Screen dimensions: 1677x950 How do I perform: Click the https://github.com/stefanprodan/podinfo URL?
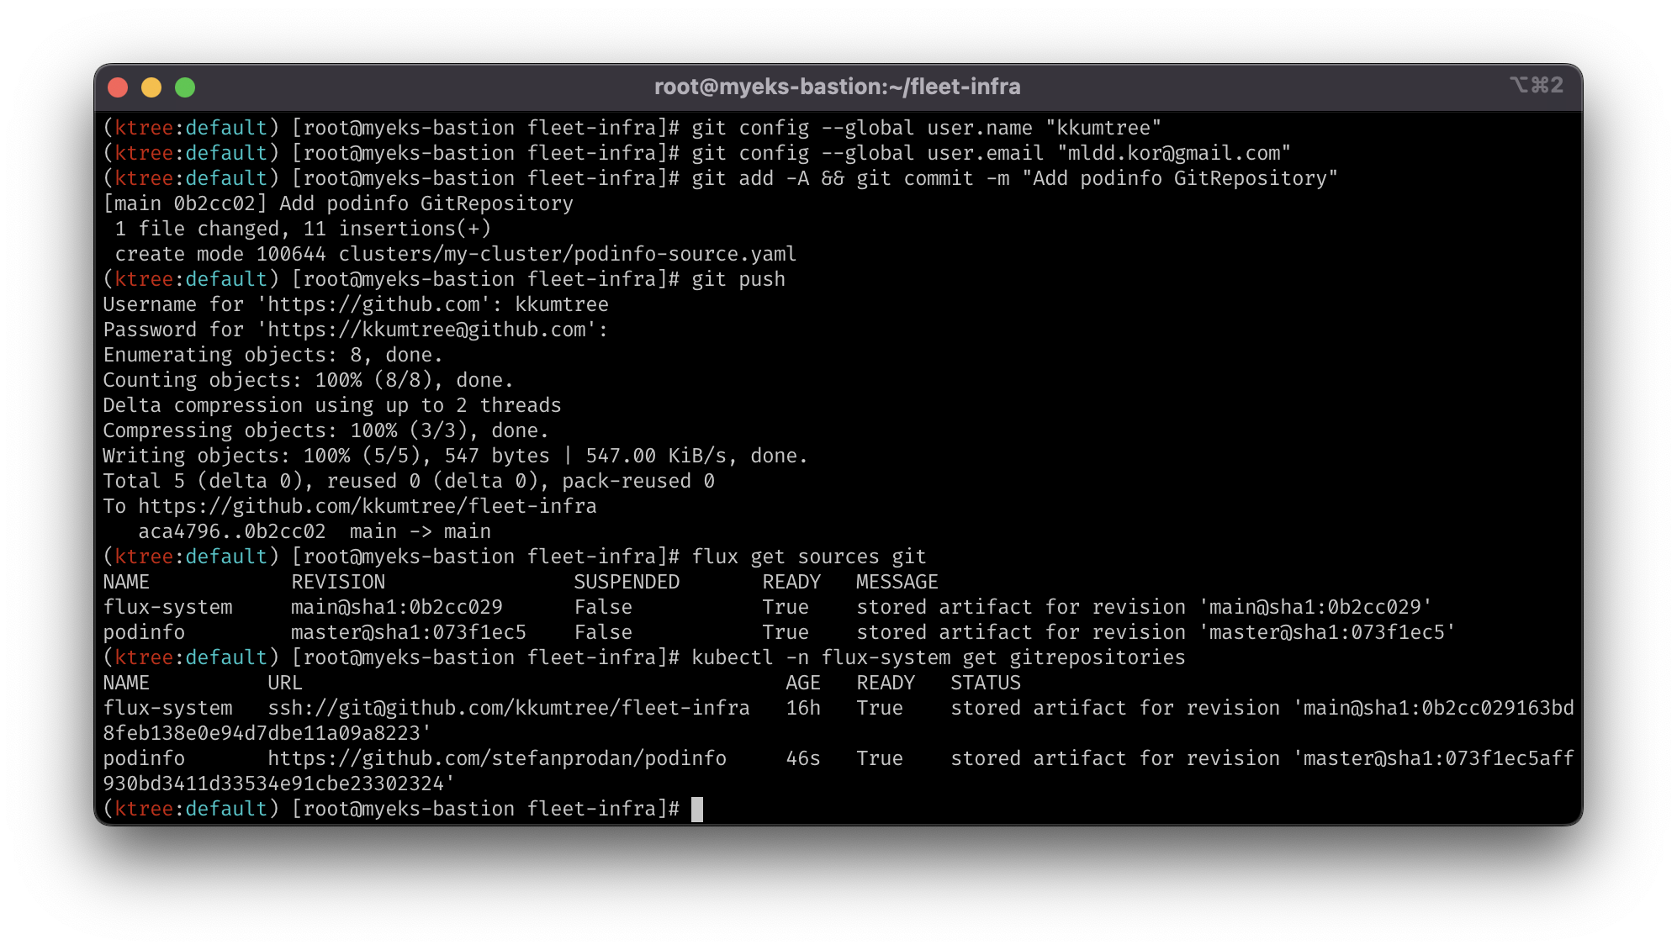[497, 758]
